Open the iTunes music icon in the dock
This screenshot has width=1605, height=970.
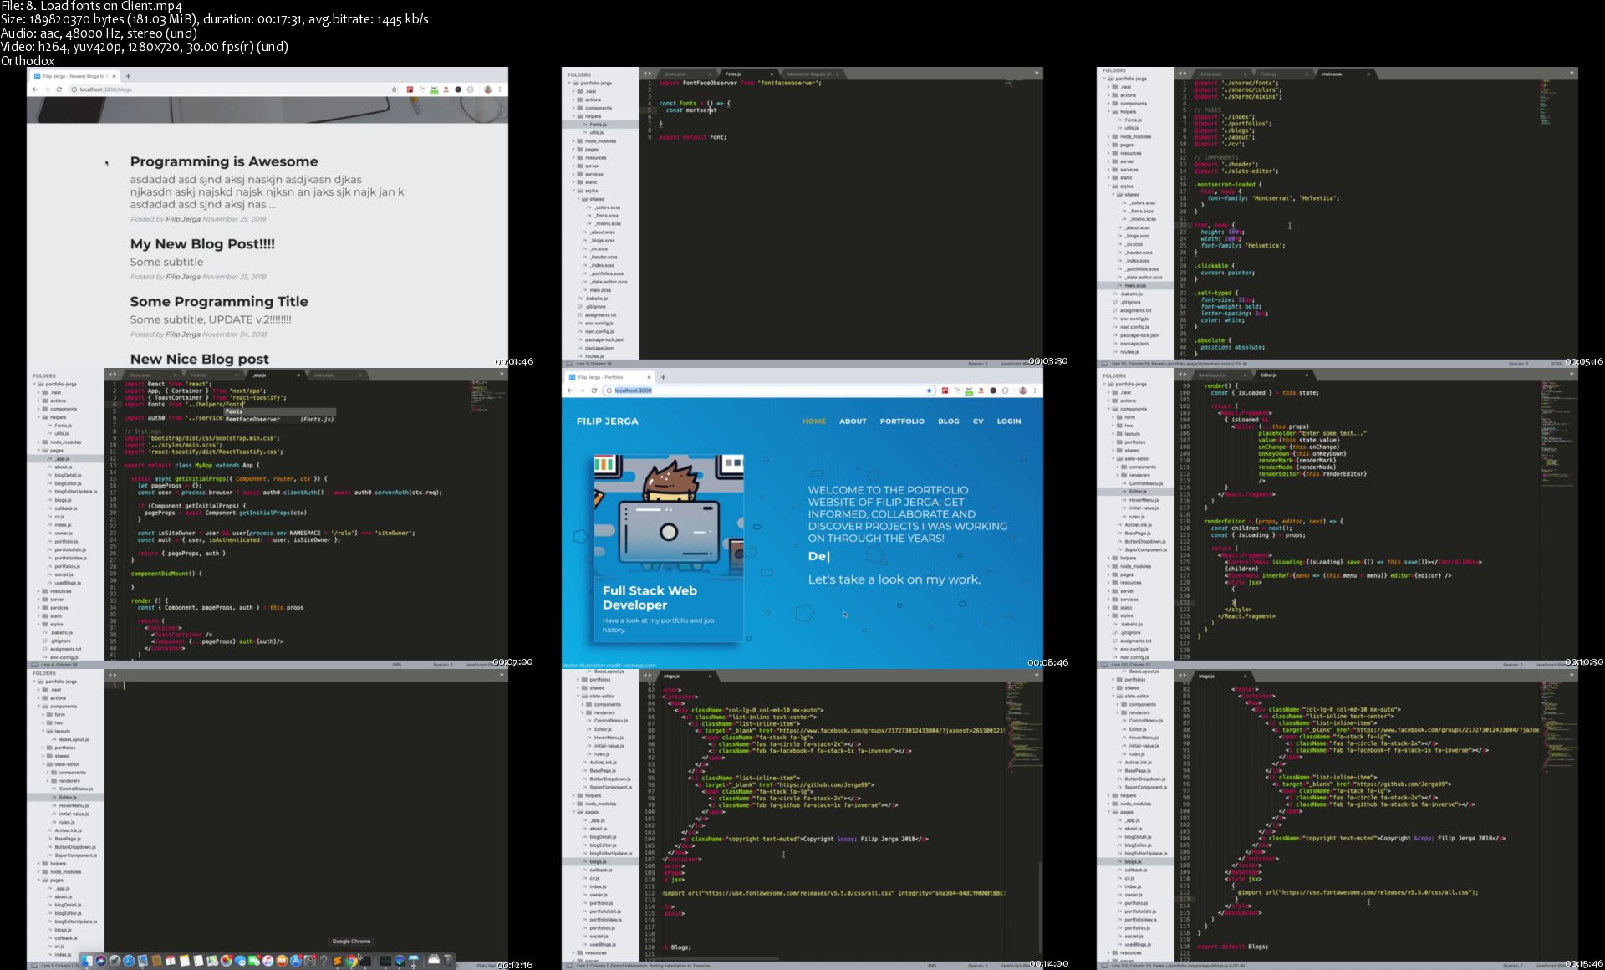[x=267, y=961]
